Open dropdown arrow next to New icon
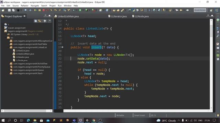 [5, 10]
